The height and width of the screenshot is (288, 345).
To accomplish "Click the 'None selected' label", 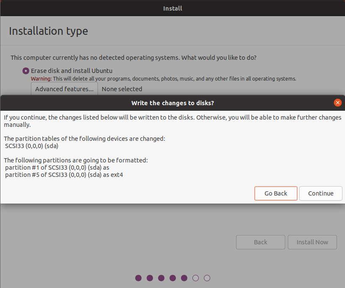I will [x=122, y=89].
